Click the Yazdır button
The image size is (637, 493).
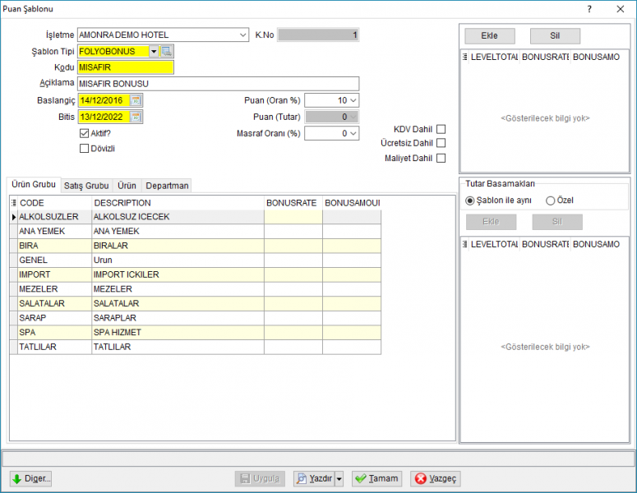tap(315, 478)
